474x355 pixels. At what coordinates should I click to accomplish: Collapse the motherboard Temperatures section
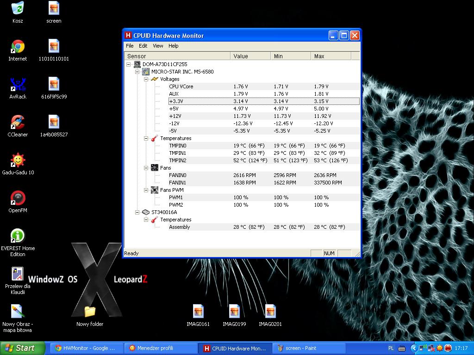pos(146,138)
